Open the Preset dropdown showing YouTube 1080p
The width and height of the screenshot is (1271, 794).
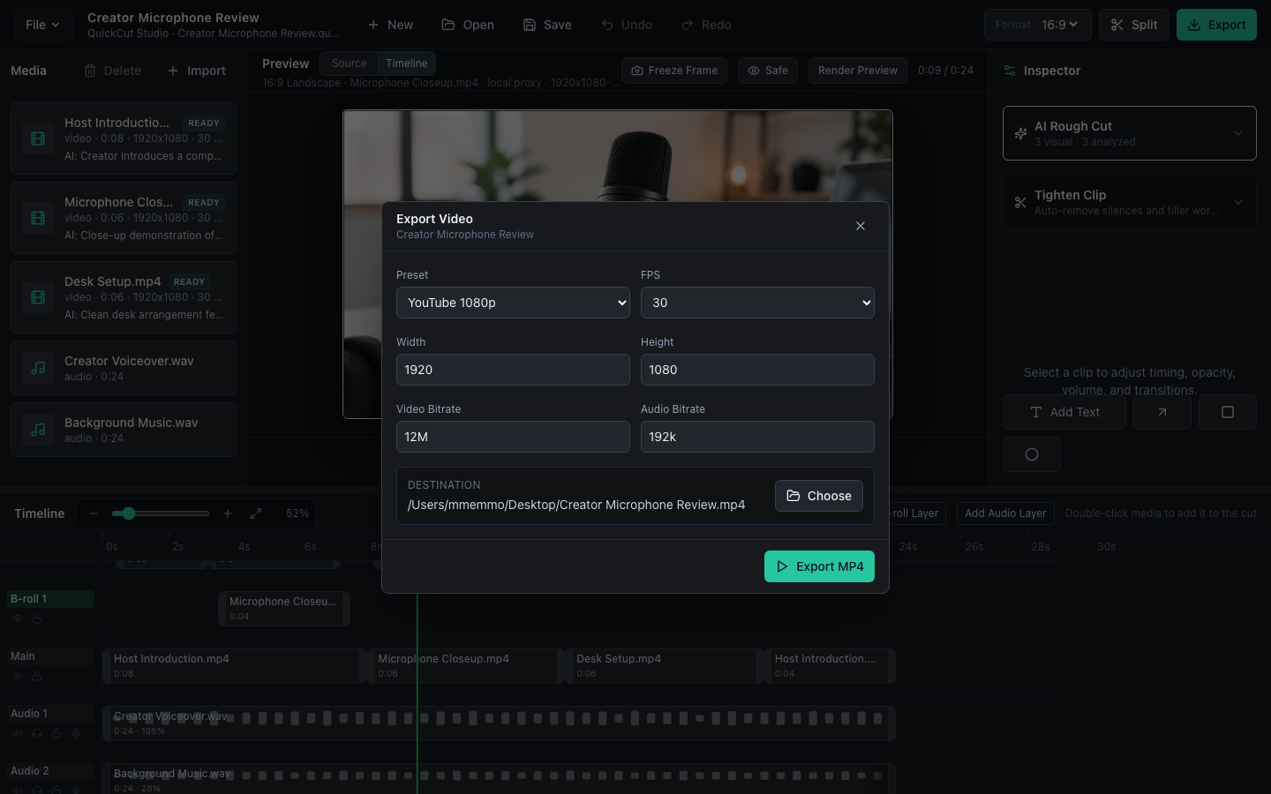point(513,303)
